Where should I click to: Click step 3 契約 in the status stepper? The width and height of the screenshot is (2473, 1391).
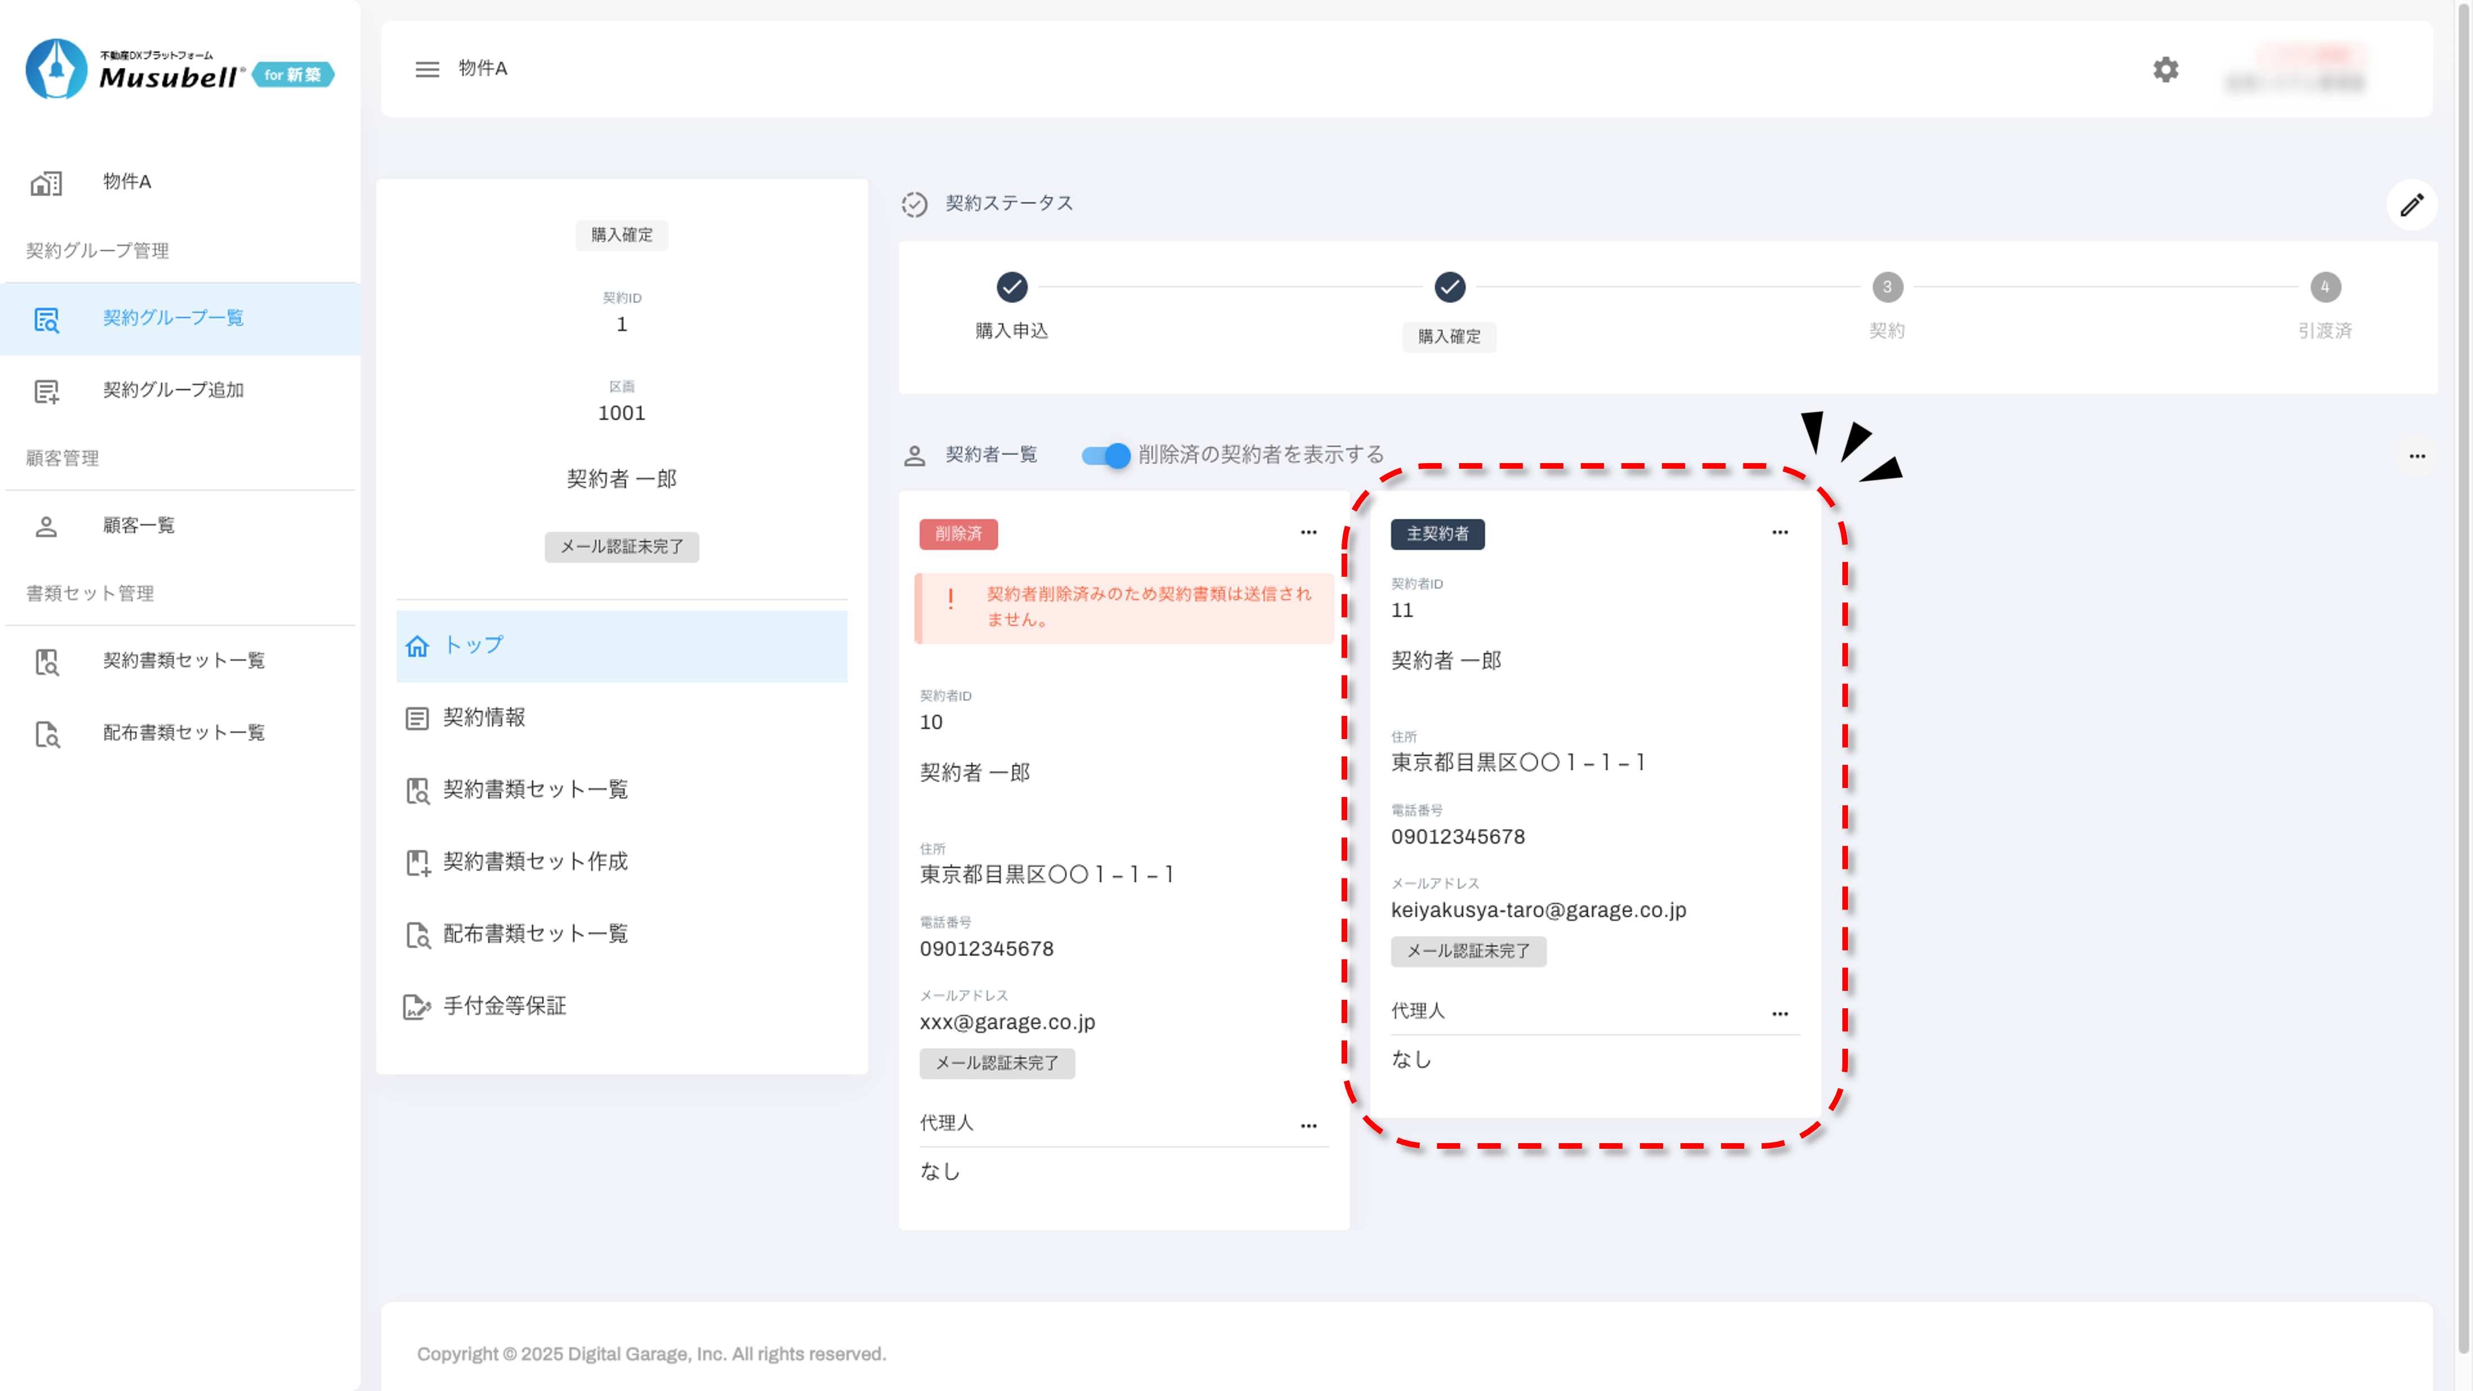(1887, 287)
